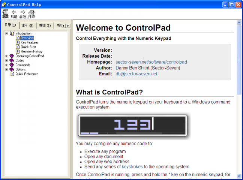Select the Key Features page icon

pos(18,42)
